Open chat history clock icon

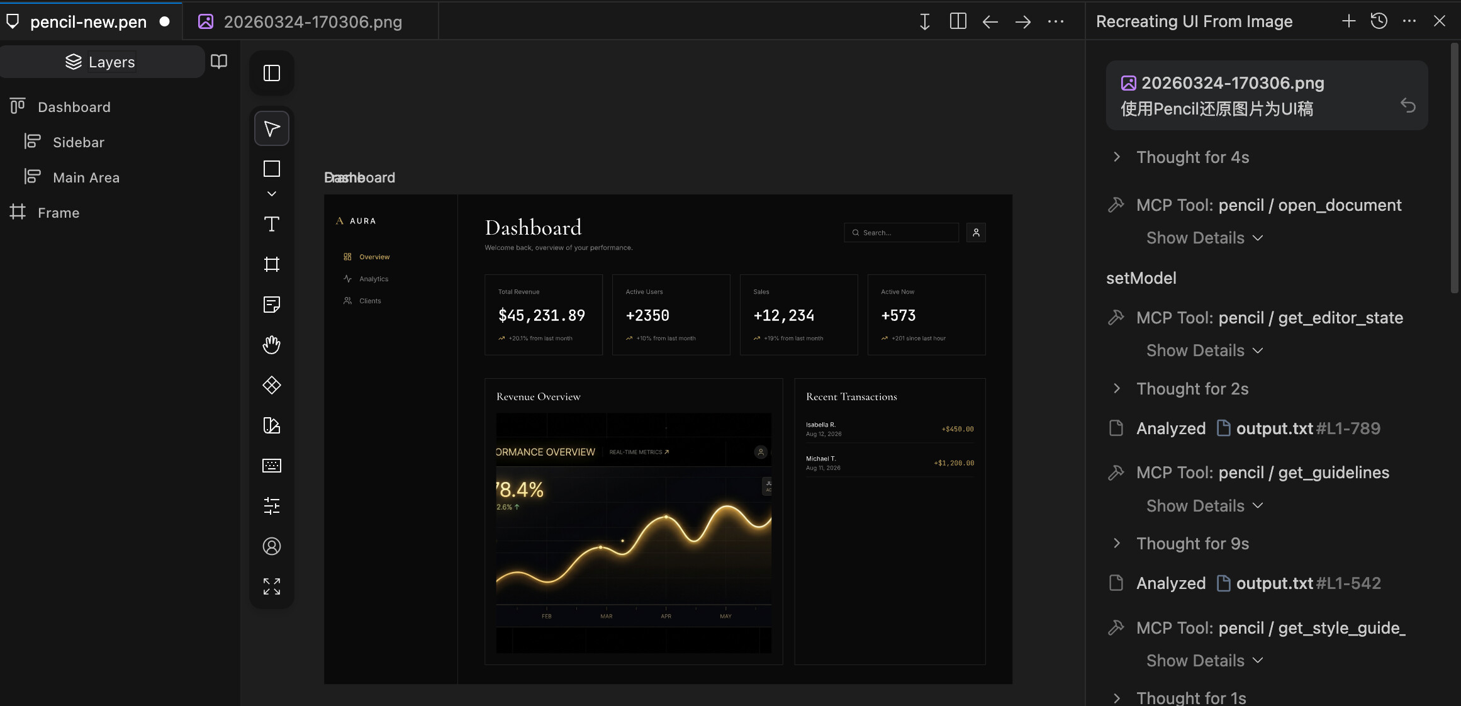coord(1379,21)
